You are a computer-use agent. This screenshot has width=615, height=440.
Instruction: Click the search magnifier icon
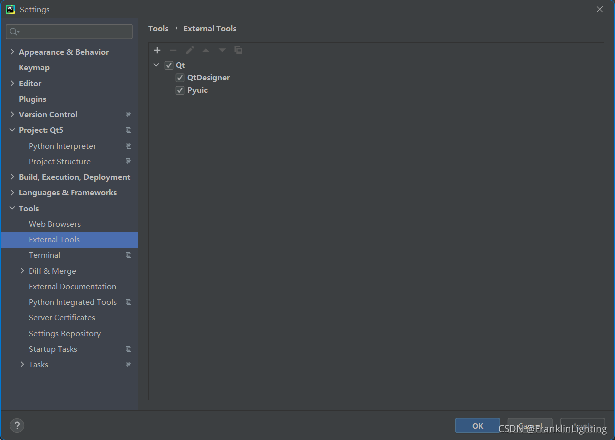click(x=14, y=32)
